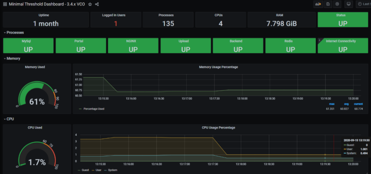Open CPU Usage Percentage panel title menu
This screenshot has height=174, width=371.
(x=219, y=128)
